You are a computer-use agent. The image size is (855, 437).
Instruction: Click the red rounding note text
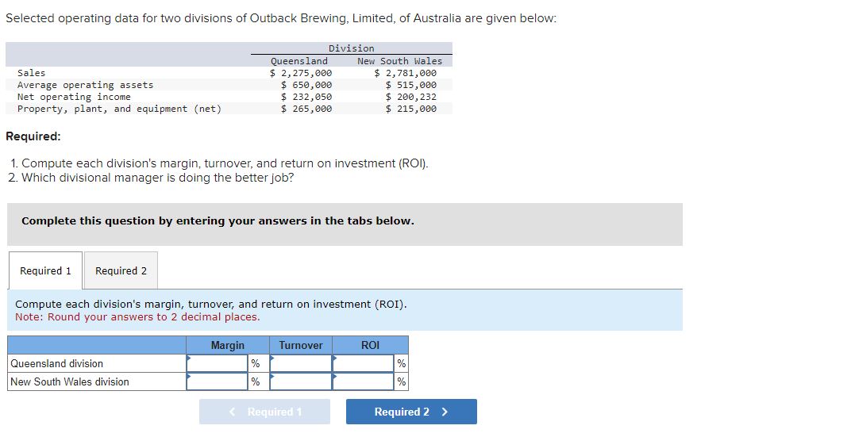137,317
